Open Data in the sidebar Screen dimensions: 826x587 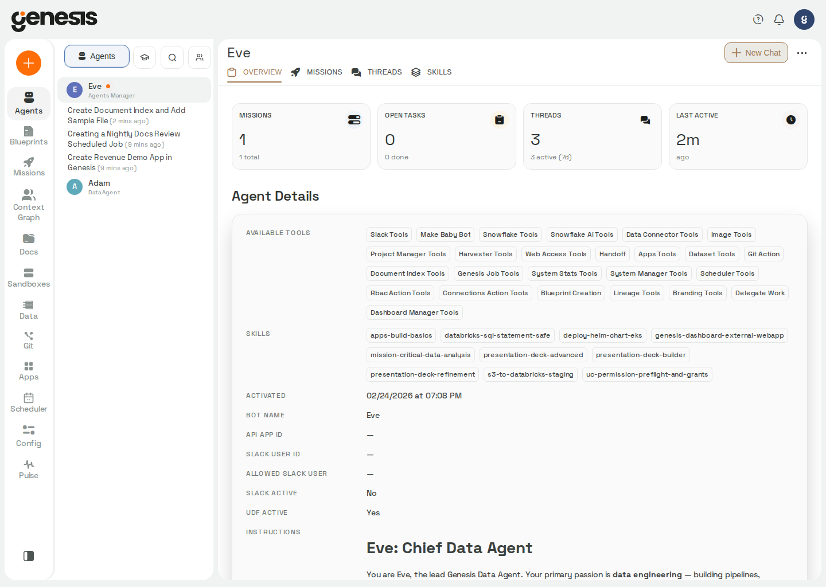(x=29, y=310)
